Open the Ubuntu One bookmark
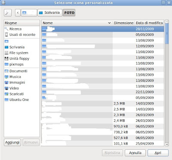 pyautogui.click(x=21, y=100)
